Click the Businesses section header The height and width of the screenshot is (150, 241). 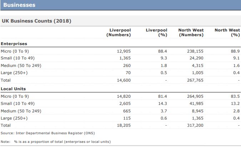pos(19,5)
